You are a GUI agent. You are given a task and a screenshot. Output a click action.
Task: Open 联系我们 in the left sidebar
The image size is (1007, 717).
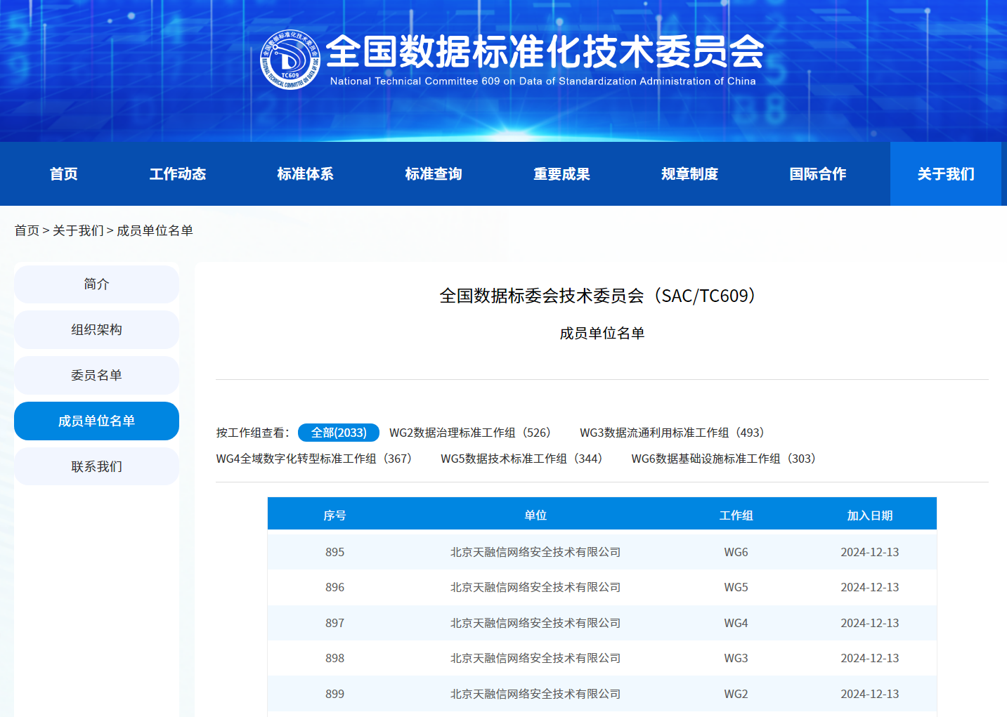point(96,467)
